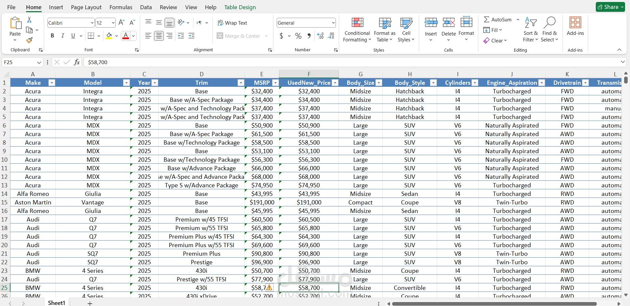630x306 pixels.
Task: Switch to the Page Layout tab
Action: click(x=86, y=7)
